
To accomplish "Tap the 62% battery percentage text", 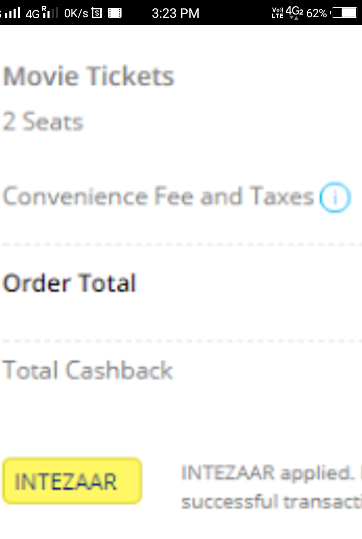I will (x=316, y=13).
